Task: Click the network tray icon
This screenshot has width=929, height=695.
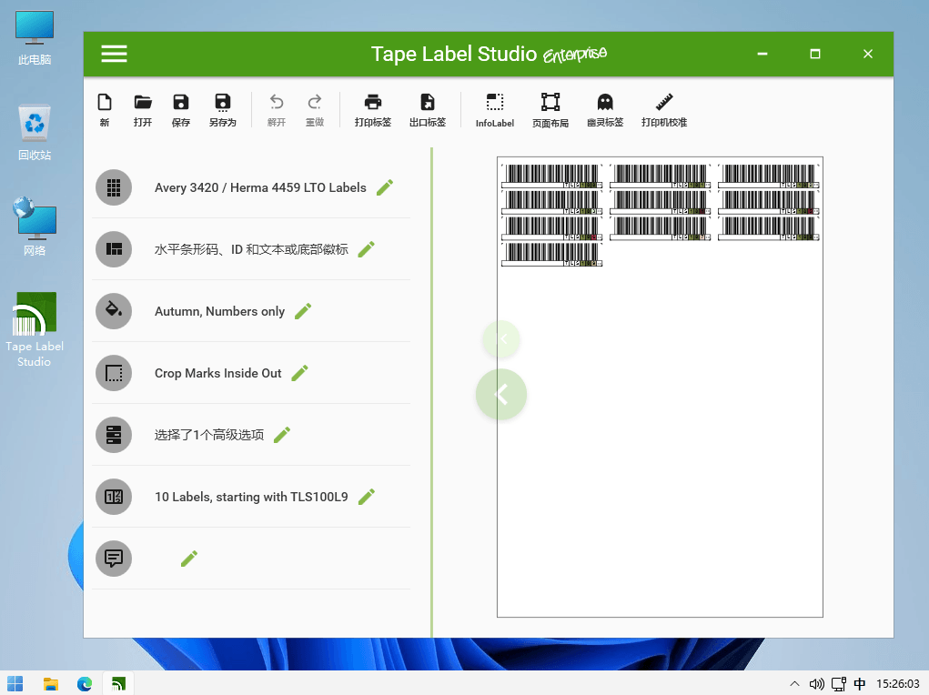Action: pos(838,684)
